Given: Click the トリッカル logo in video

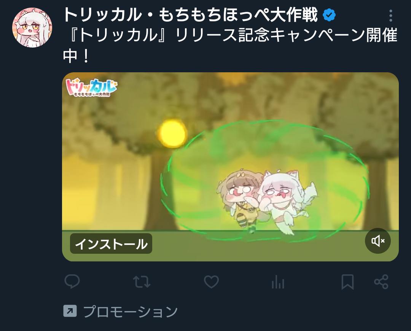Looking at the screenshot, I should [91, 88].
